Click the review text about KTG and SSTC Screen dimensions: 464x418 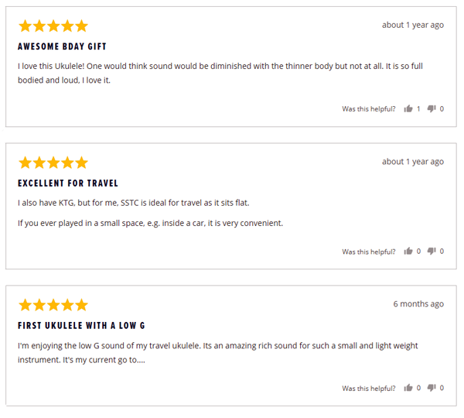click(x=134, y=203)
